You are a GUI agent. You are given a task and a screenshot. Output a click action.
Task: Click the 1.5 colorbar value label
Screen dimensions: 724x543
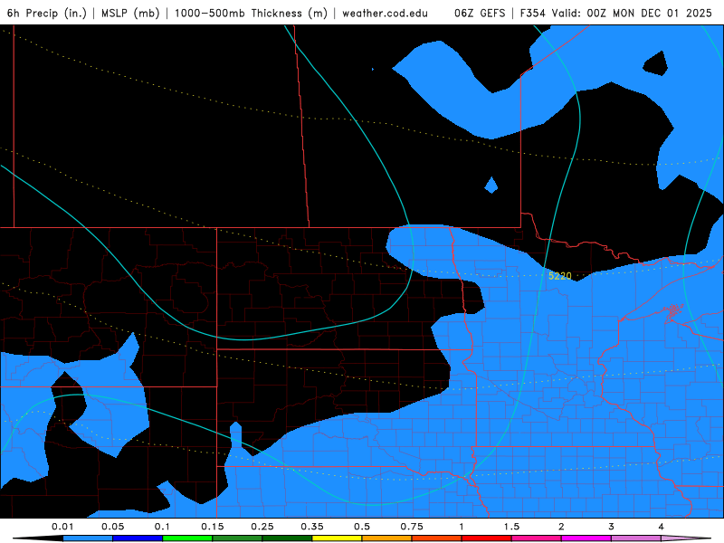(511, 527)
